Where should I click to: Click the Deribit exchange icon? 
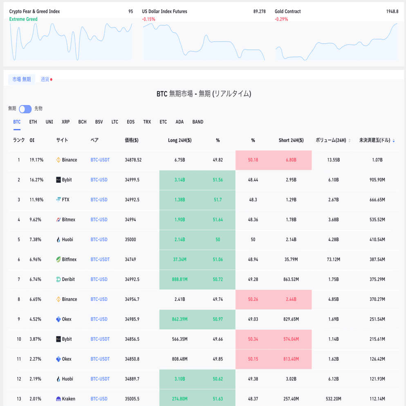click(58, 279)
